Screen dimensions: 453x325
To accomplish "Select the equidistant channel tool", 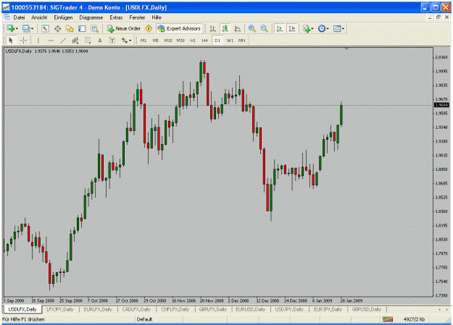I will tap(75, 41).
